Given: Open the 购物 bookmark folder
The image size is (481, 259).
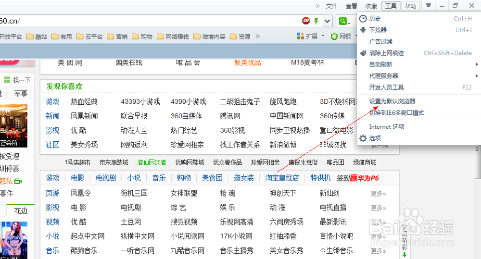Looking at the screenshot, I should (142, 37).
